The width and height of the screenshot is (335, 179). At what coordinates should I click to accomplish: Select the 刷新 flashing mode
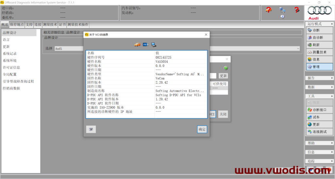point(319,45)
